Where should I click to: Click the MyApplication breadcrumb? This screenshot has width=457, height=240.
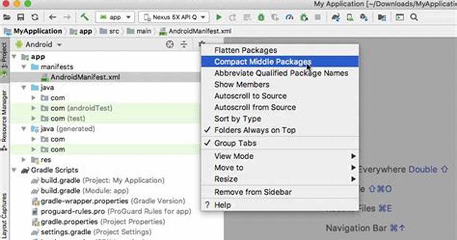(x=33, y=31)
